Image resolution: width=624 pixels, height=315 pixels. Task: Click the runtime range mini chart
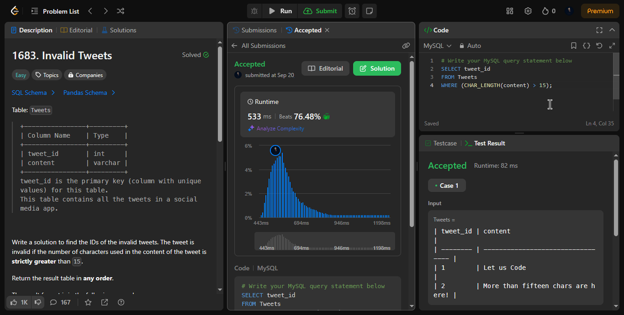[x=324, y=241]
